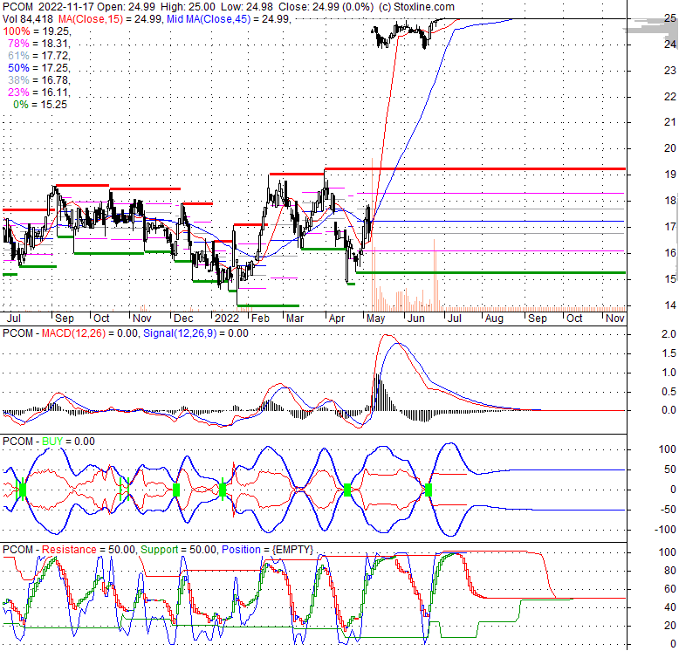Click the Feb axis label
The image size is (679, 651).
click(260, 319)
